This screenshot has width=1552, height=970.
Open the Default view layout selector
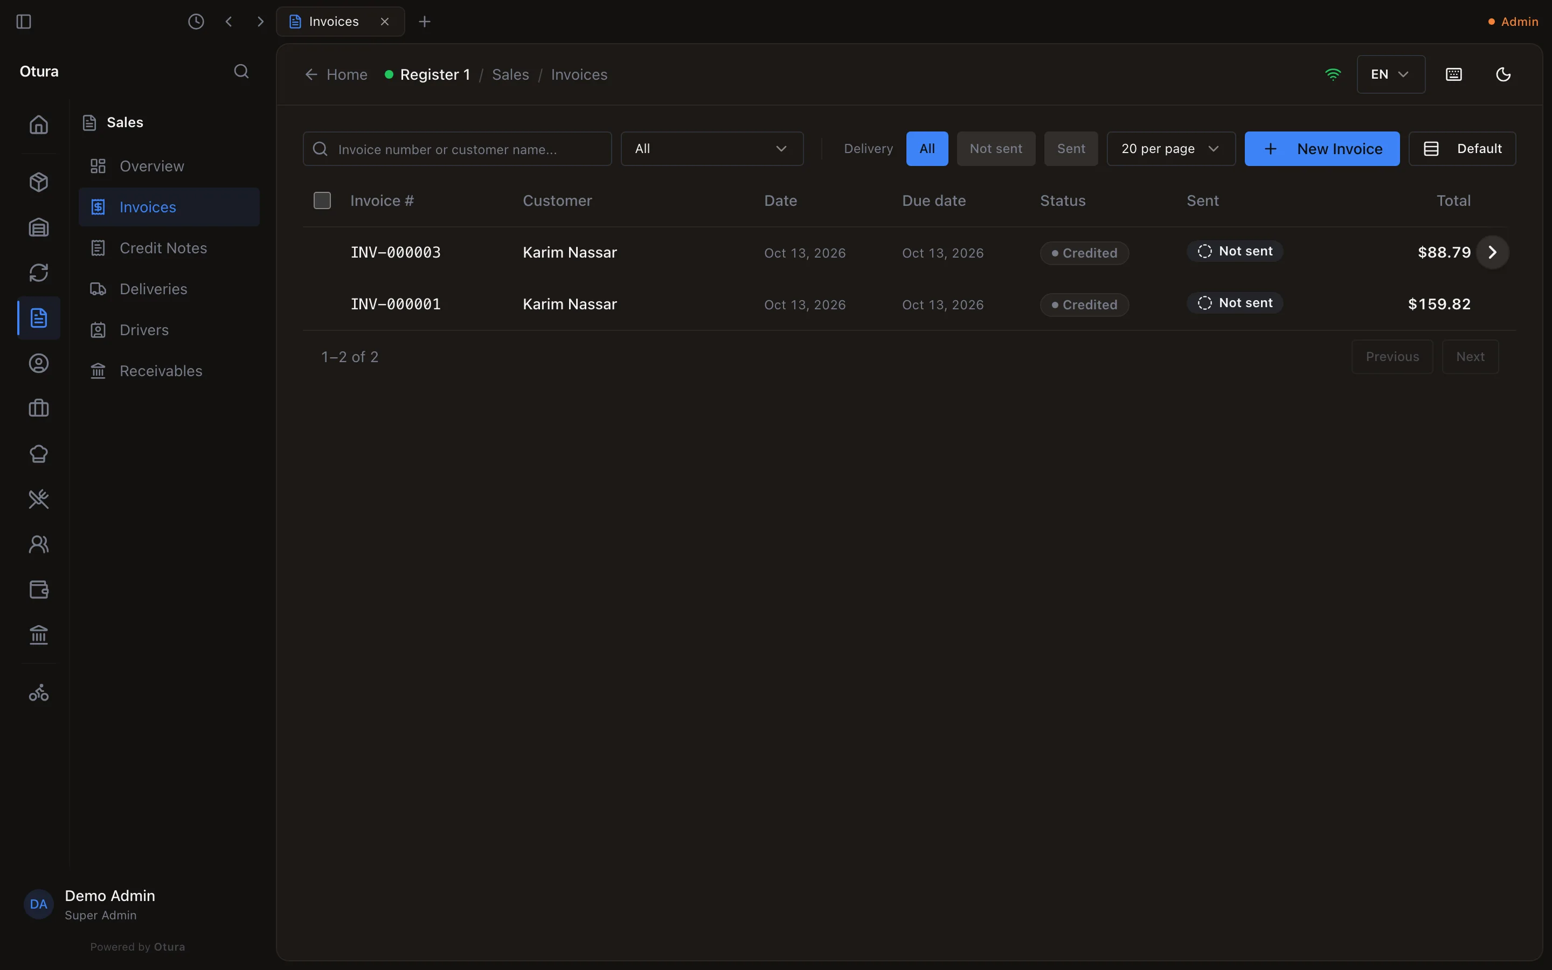coord(1462,149)
